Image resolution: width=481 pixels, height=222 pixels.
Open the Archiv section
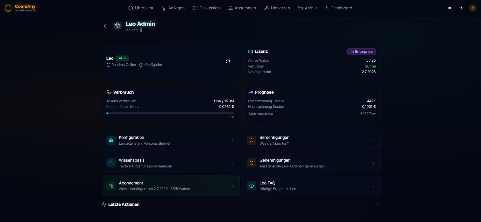[x=307, y=8]
